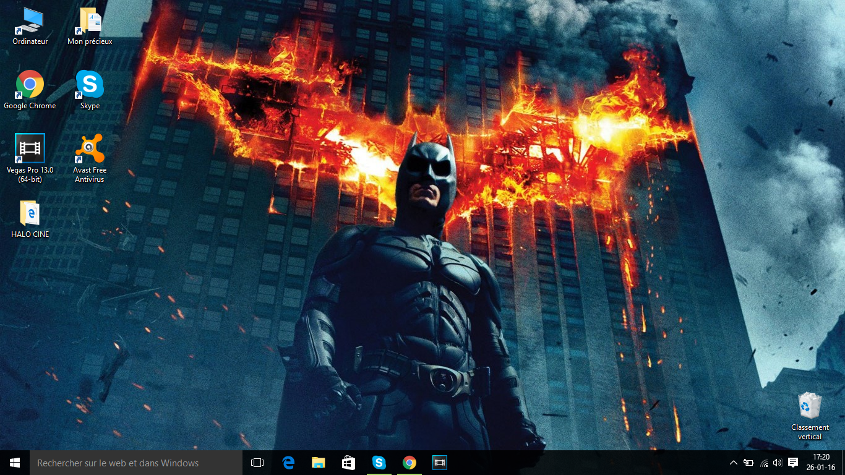Open the Mon précieux folder icon
This screenshot has width=845, height=475.
click(90, 27)
